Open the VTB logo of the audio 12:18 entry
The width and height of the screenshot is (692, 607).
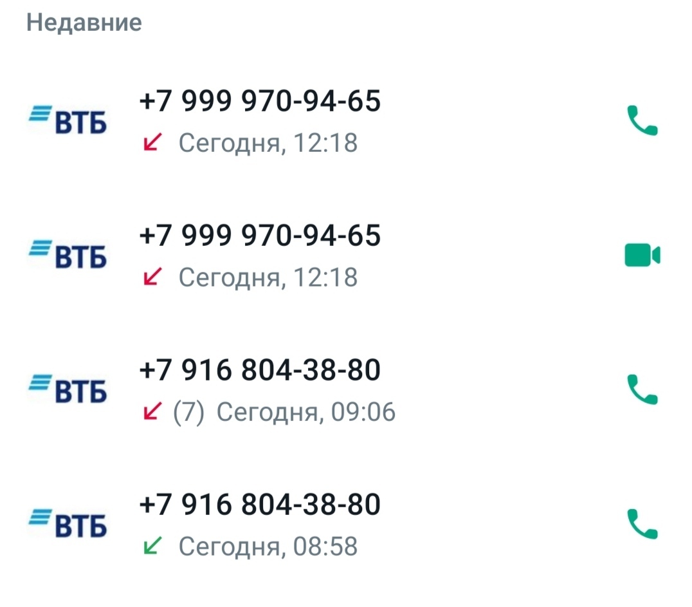(x=68, y=120)
